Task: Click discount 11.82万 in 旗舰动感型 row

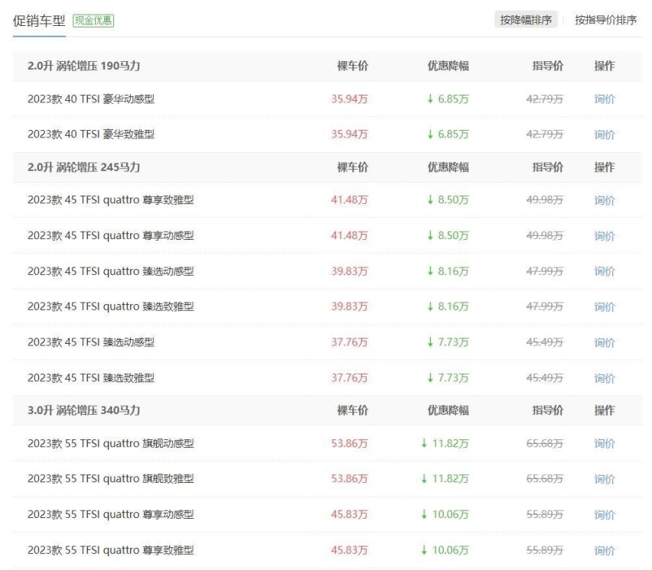Action: pyautogui.click(x=445, y=443)
